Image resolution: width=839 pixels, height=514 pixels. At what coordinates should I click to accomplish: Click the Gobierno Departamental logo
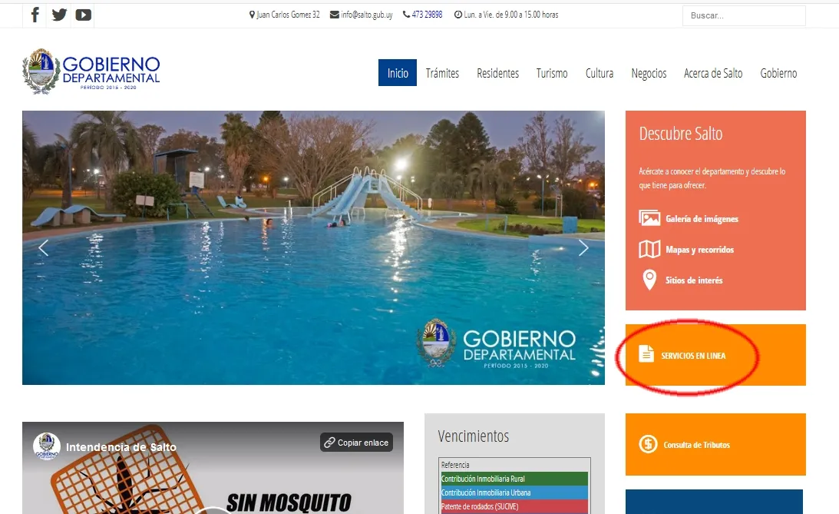click(91, 71)
